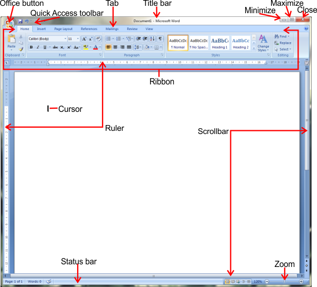Open the Font dialog launcher
This screenshot has width=317, height=287.
(x=100, y=55)
